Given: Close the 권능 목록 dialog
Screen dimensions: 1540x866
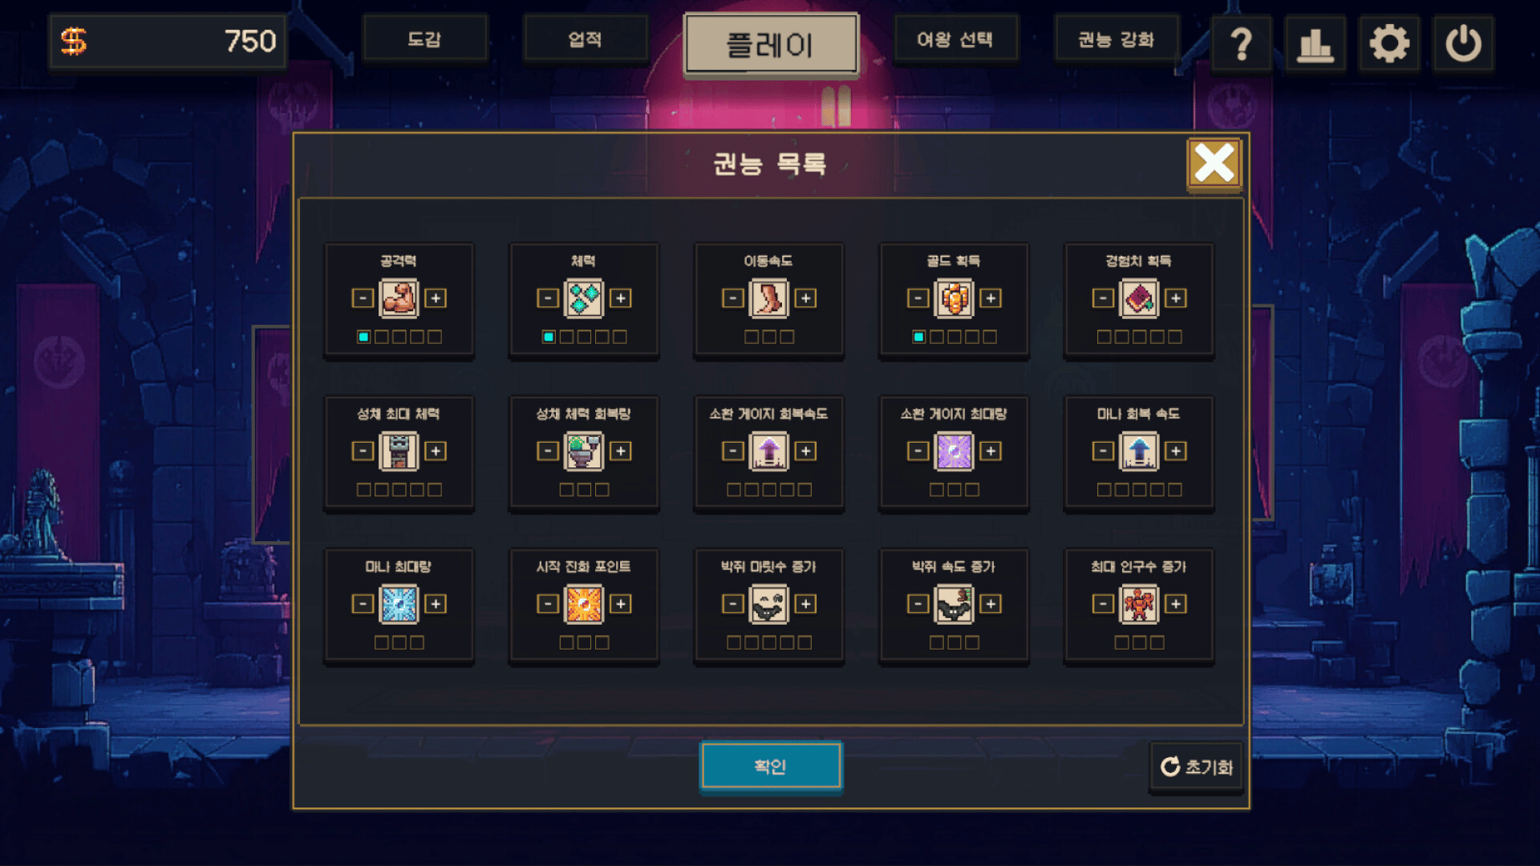Looking at the screenshot, I should pyautogui.click(x=1214, y=164).
